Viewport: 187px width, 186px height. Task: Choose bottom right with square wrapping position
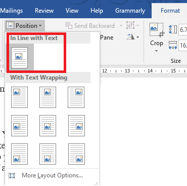tap(76, 154)
